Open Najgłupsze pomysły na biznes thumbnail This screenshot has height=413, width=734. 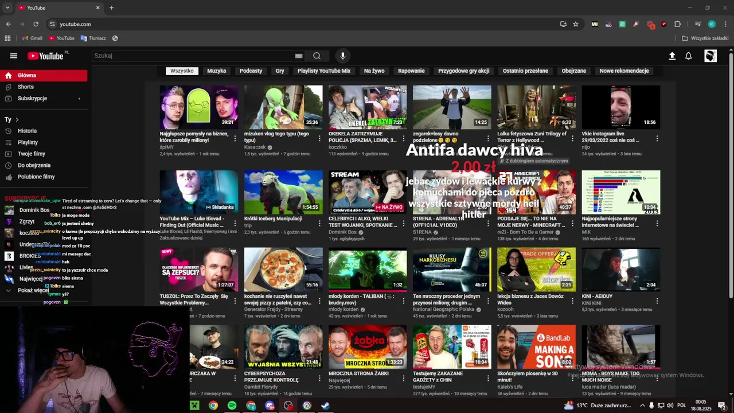coord(198,107)
